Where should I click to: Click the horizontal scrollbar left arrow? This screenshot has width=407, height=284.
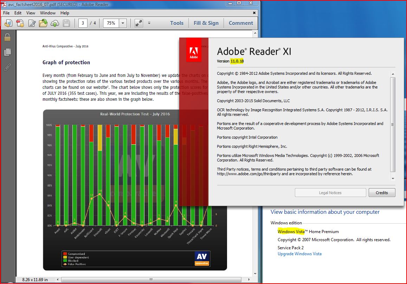58,279
